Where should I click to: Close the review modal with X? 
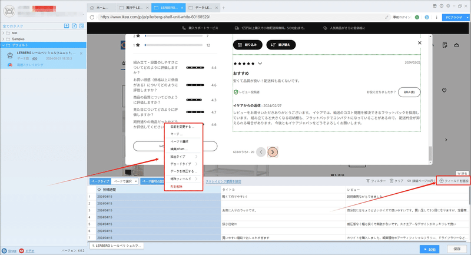(420, 43)
